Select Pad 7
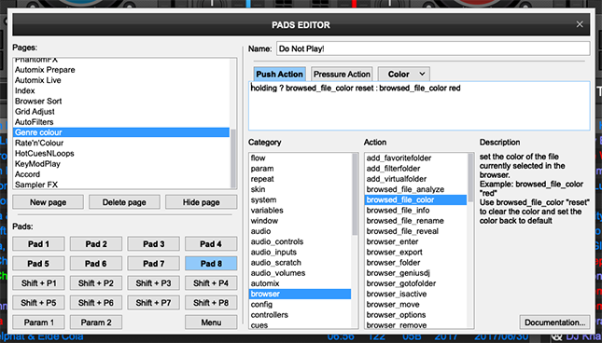The width and height of the screenshot is (602, 343). pyautogui.click(x=154, y=263)
